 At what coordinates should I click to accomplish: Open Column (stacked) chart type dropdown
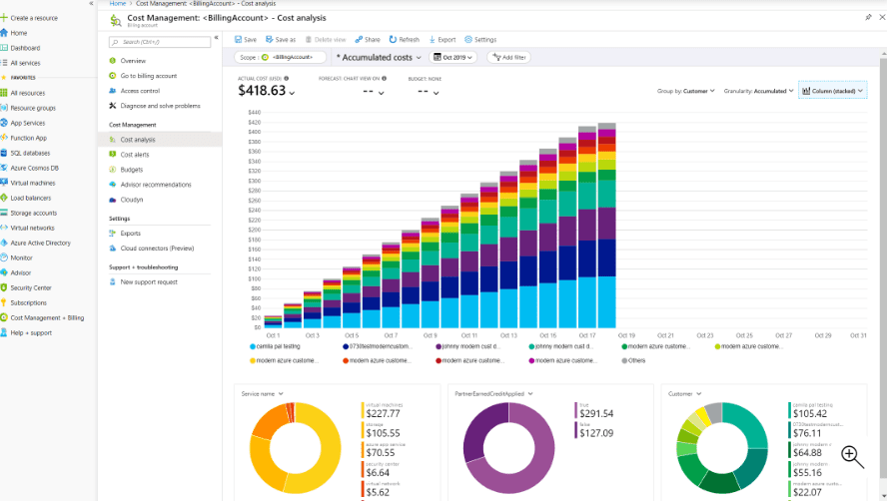[x=832, y=91]
